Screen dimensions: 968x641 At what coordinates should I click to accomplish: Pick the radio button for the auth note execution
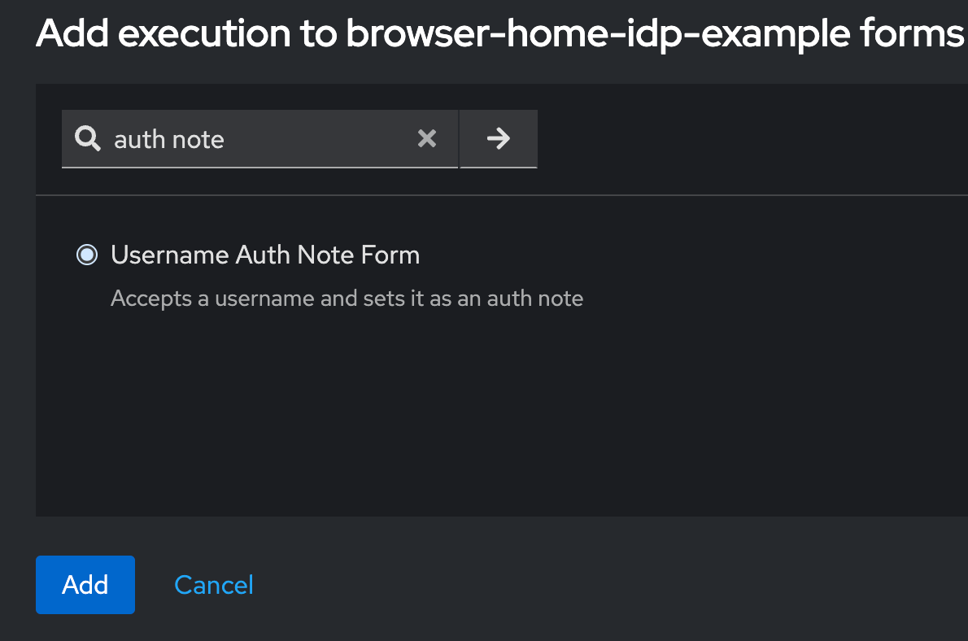[86, 255]
